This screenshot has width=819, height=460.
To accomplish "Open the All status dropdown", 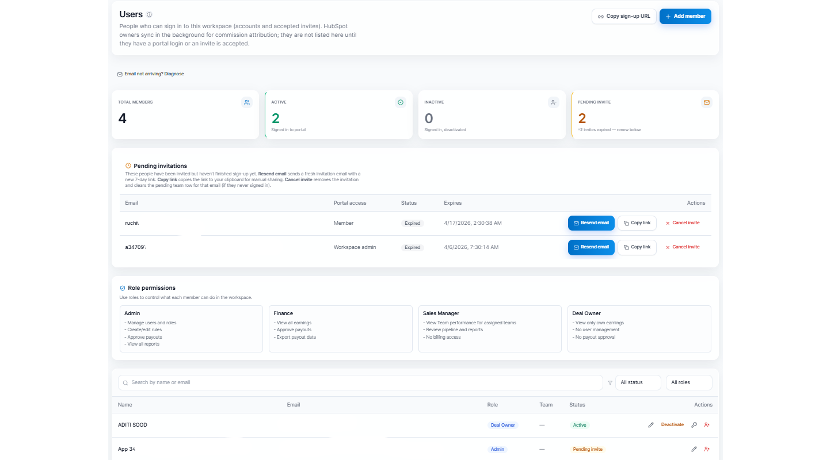I will coord(638,382).
